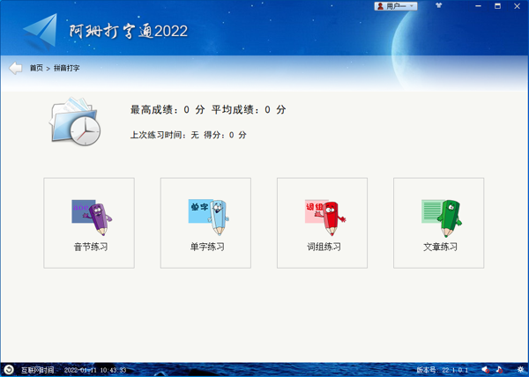Screen dimensions: 529x377
Task: Click the 阿珊打字通2022 paper plane logo
Action: [x=41, y=32]
